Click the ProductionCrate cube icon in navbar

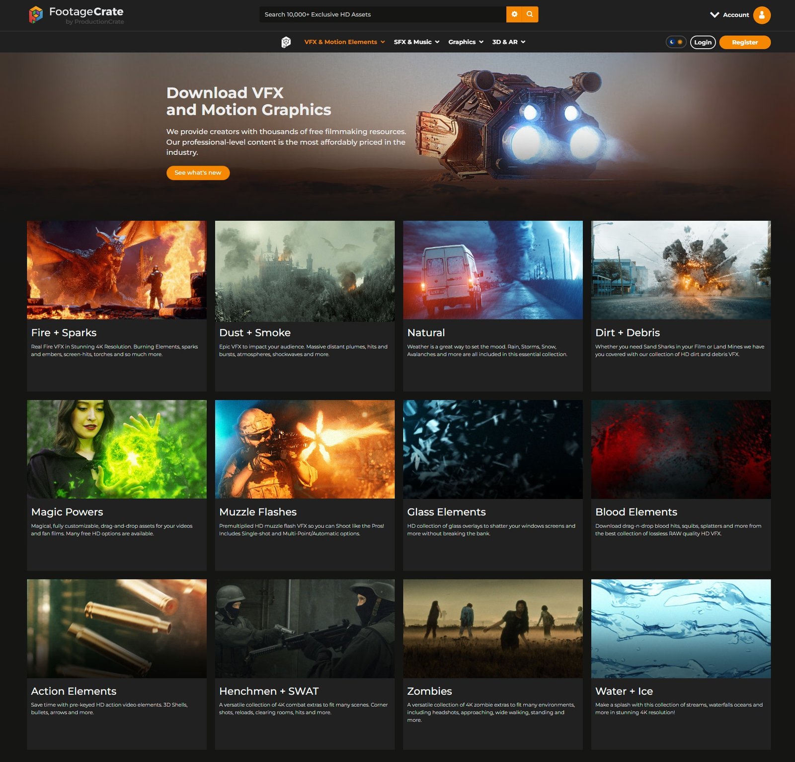pyautogui.click(x=286, y=42)
